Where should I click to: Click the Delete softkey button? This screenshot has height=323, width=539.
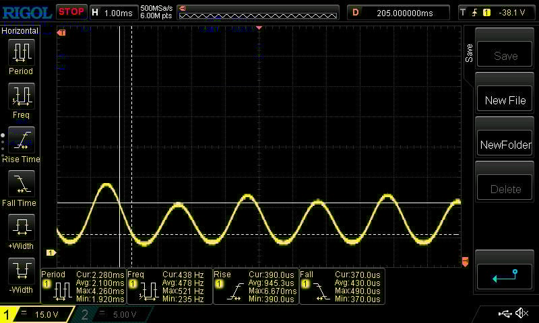click(505, 189)
